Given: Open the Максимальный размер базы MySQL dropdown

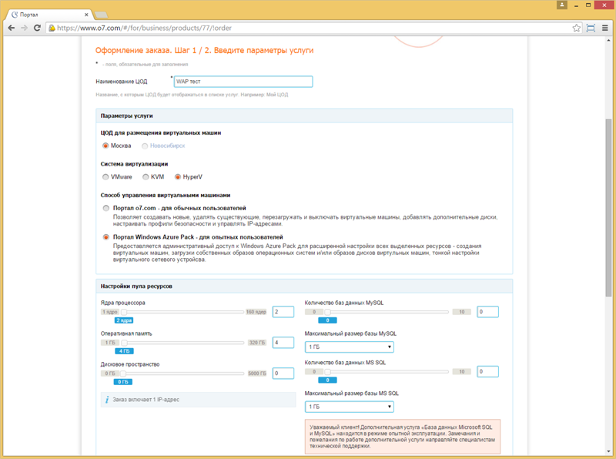Looking at the screenshot, I should pos(350,347).
